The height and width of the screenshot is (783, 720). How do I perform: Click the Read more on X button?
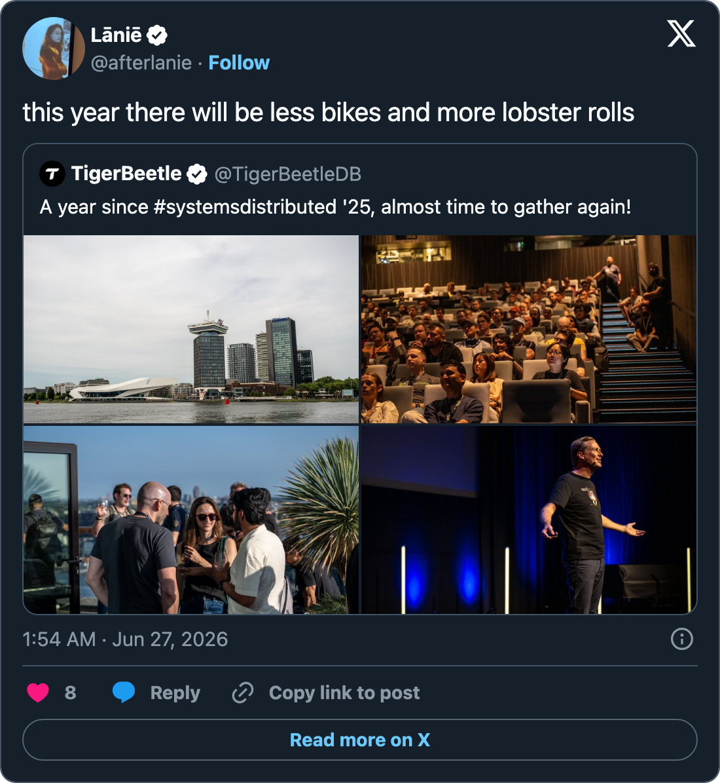click(x=360, y=740)
